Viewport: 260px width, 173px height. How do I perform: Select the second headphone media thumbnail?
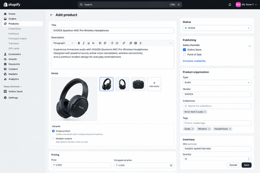coord(122,84)
